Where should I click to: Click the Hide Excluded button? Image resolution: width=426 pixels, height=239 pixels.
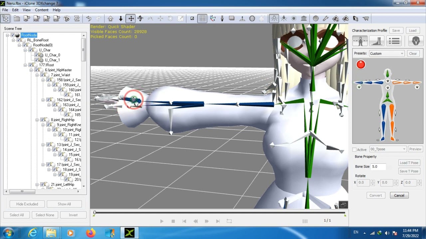pyautogui.click(x=27, y=204)
